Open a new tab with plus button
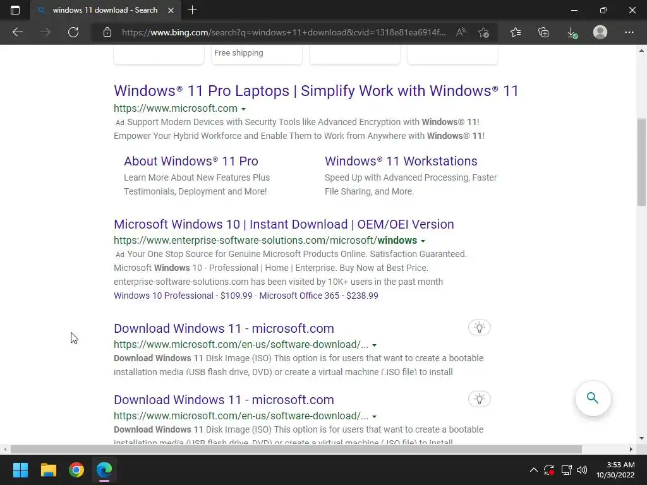 [192, 10]
